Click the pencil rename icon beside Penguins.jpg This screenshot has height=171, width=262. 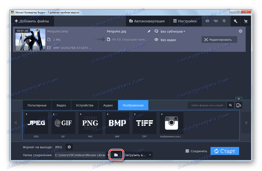(x=149, y=31)
